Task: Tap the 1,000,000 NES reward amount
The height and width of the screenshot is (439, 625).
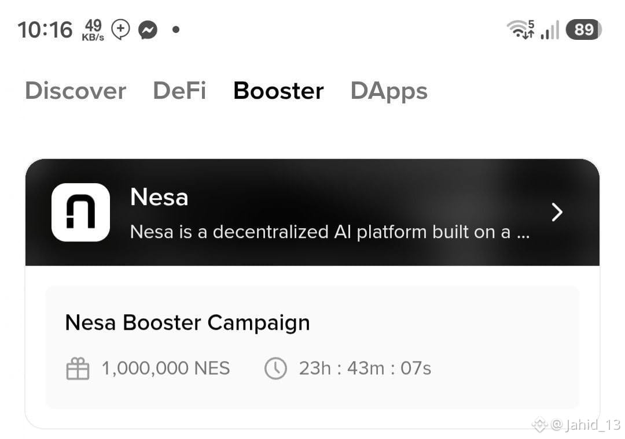Action: point(166,369)
